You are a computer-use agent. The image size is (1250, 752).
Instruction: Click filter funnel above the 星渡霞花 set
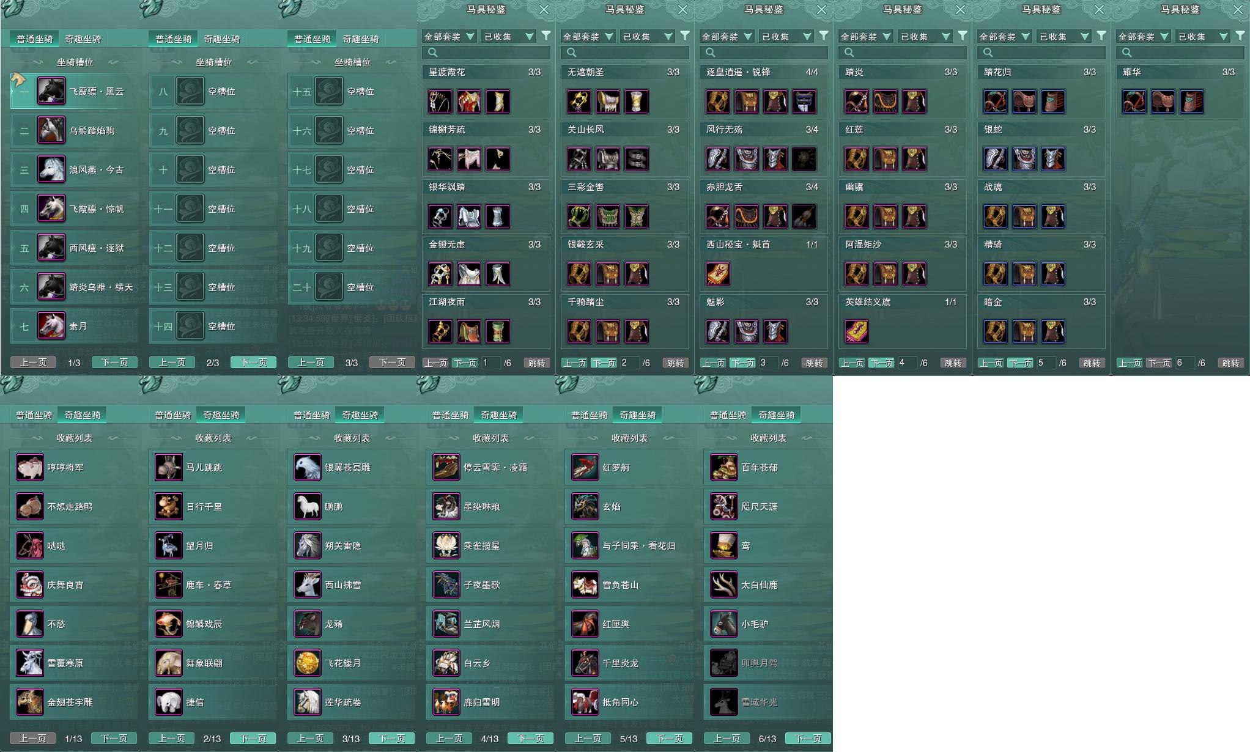pyautogui.click(x=546, y=36)
